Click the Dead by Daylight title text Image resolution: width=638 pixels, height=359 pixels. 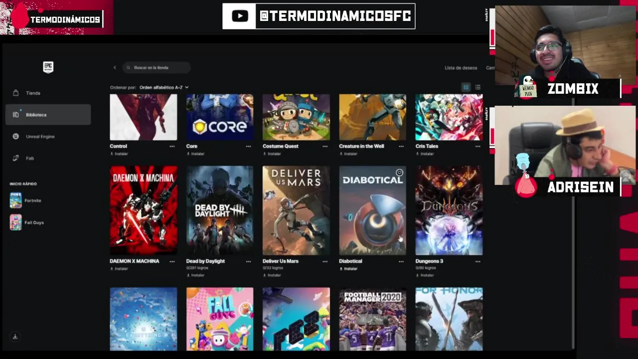pyautogui.click(x=205, y=261)
